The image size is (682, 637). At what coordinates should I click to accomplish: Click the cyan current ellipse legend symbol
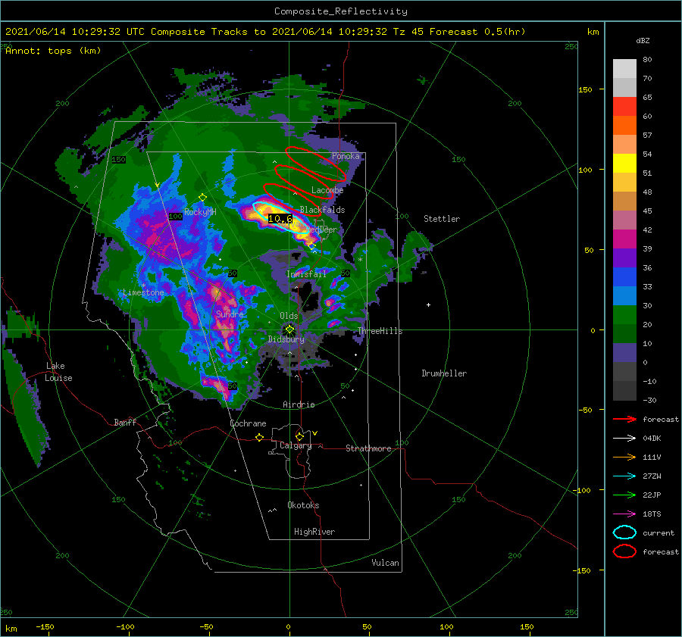tap(624, 532)
